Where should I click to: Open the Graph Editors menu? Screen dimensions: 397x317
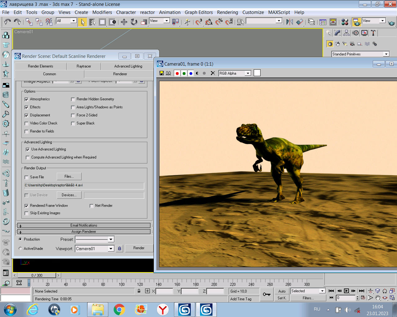coord(199,12)
